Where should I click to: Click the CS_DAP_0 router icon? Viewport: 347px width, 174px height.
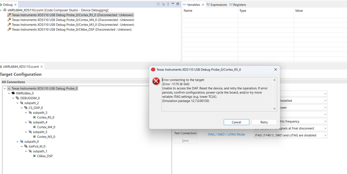[x=26, y=108]
